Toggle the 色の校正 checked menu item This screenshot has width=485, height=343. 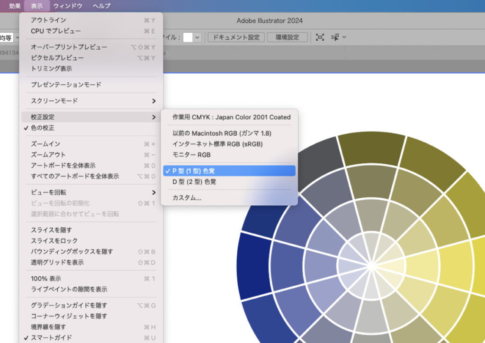[43, 128]
